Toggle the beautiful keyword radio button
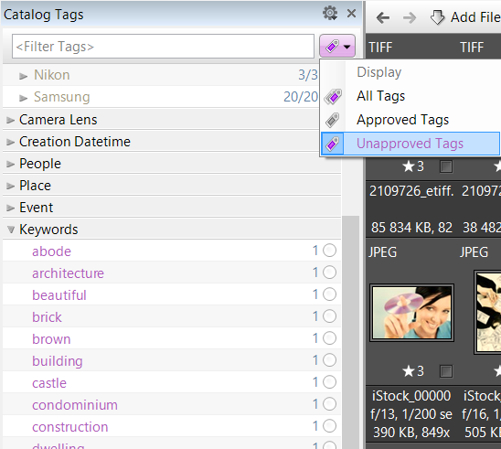501x449 pixels. point(329,294)
